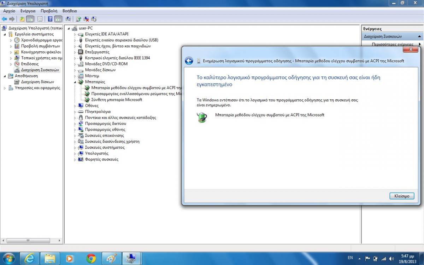Click the Show Desktop strip beside the clock
Screen dimensions: 424x265
pos(422,259)
